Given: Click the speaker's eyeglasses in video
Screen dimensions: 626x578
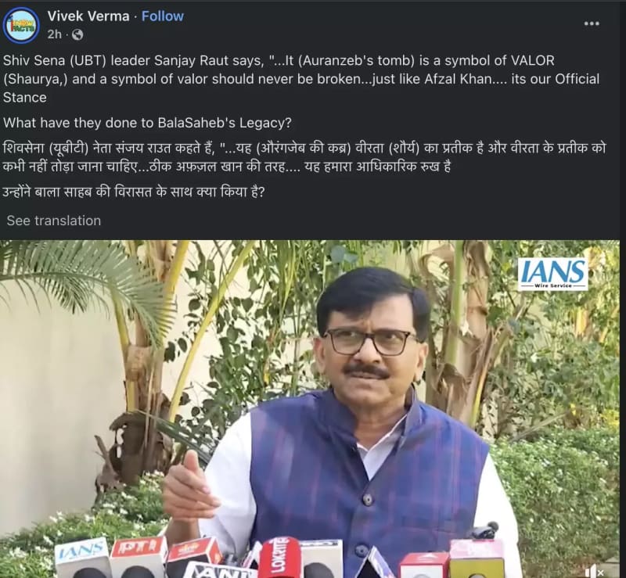Looking at the screenshot, I should (369, 342).
